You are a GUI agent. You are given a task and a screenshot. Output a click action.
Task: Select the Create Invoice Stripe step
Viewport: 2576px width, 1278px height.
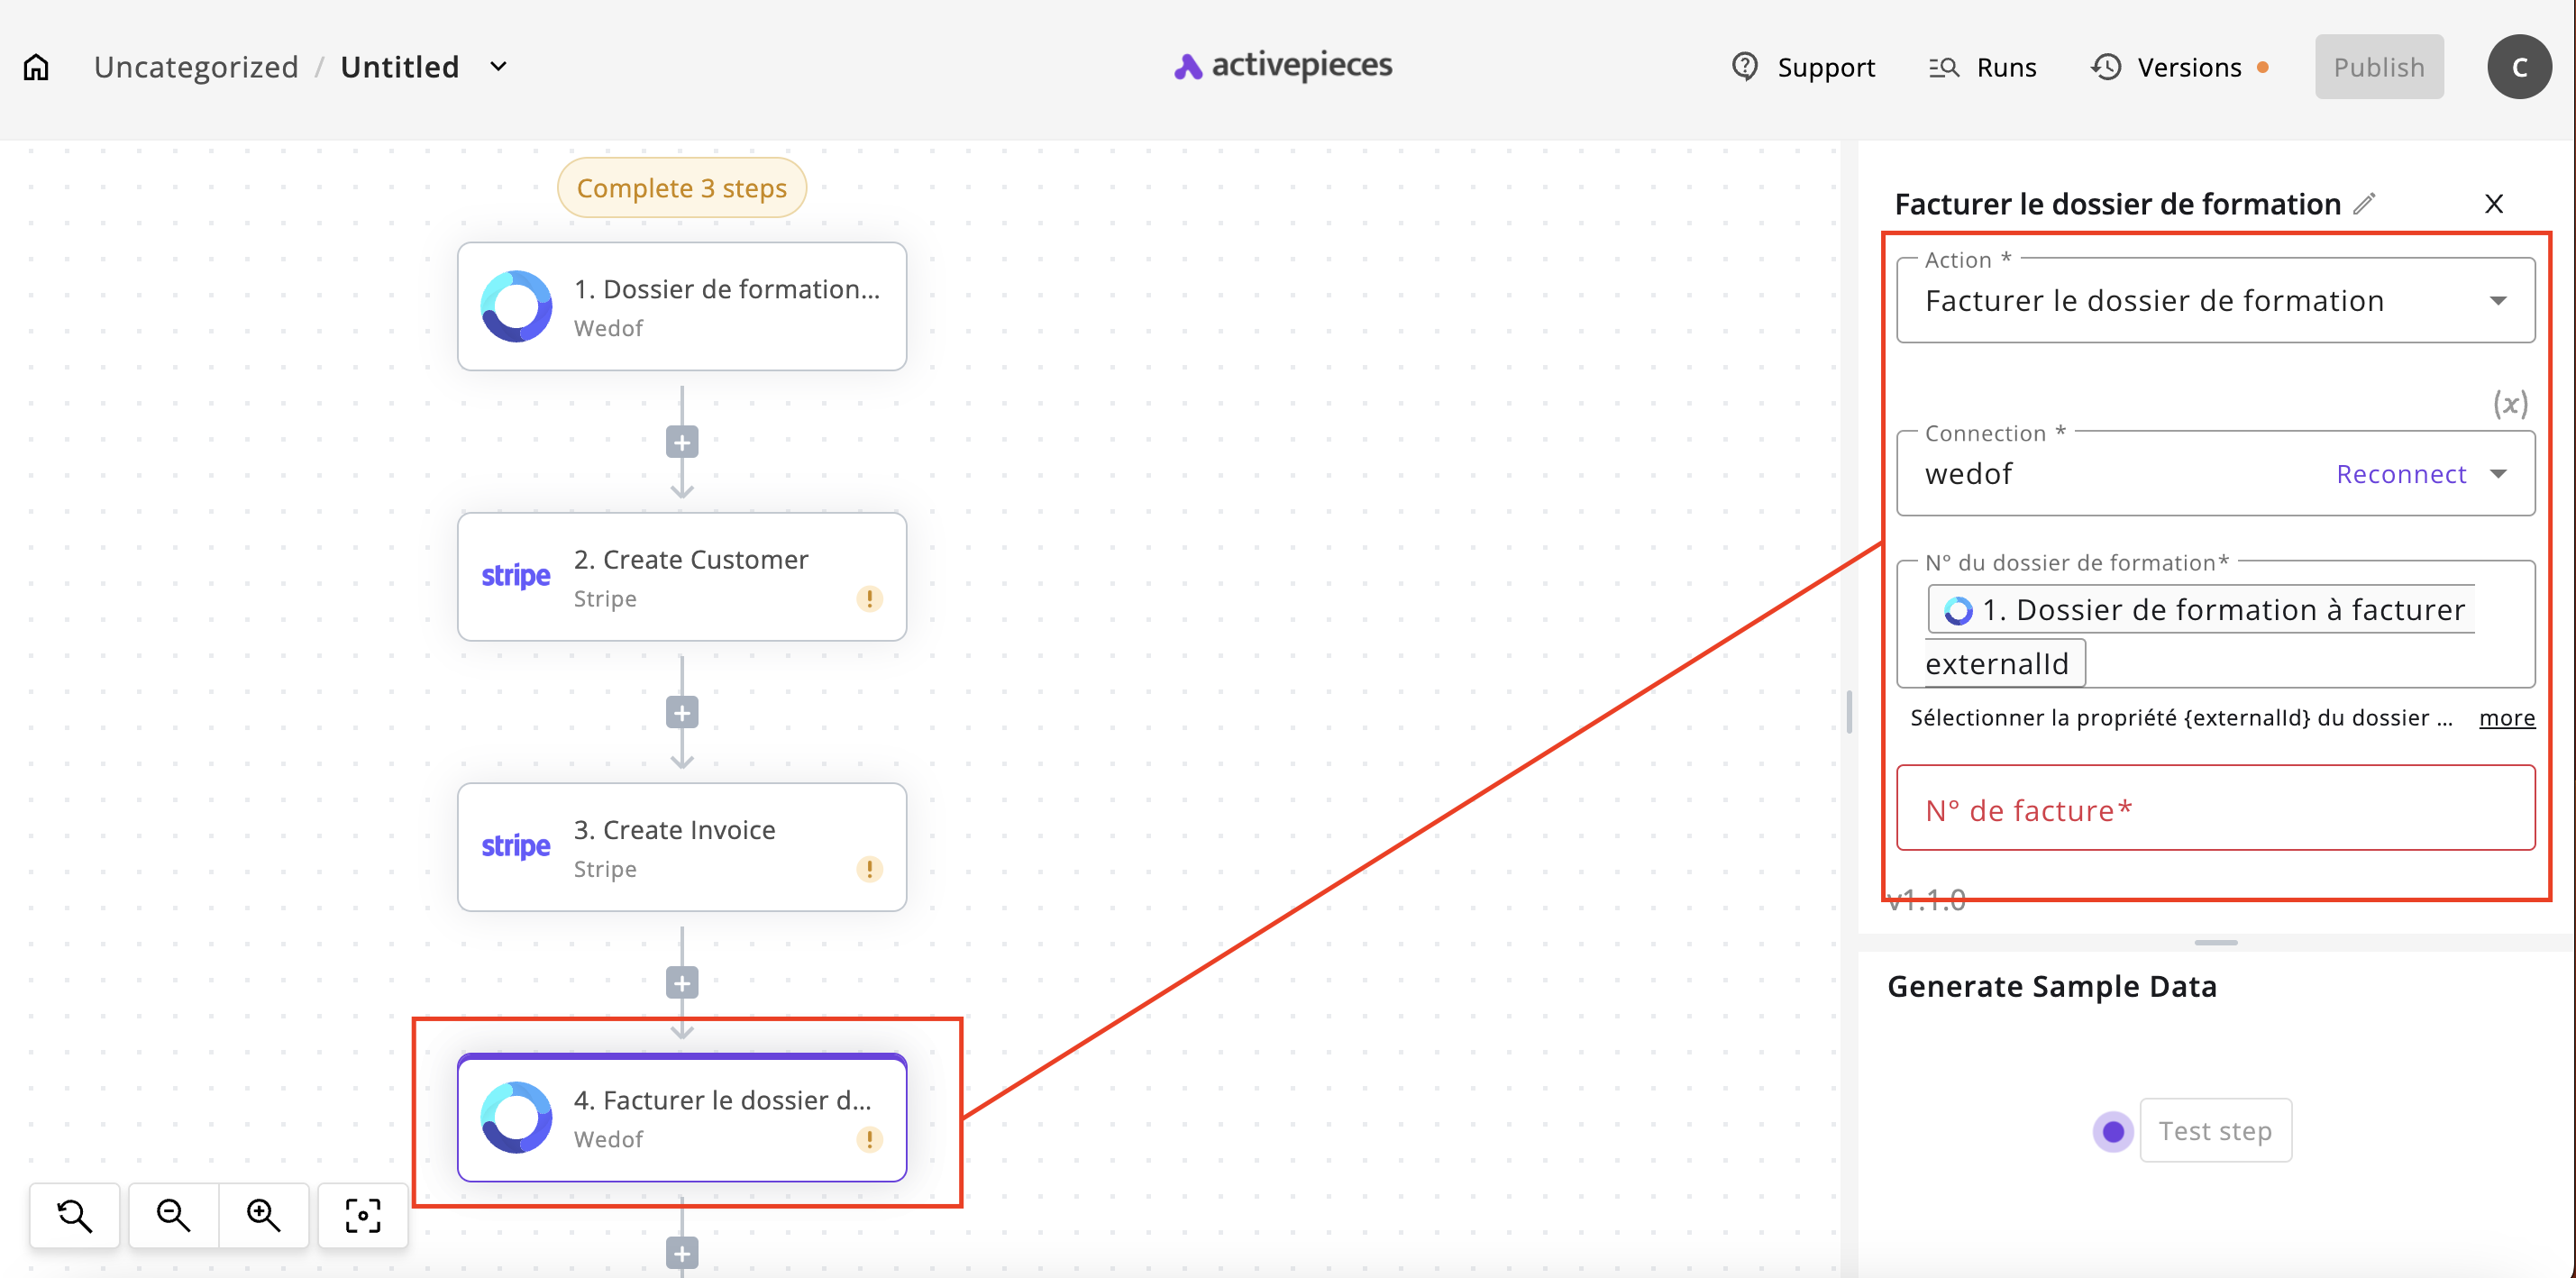682,847
